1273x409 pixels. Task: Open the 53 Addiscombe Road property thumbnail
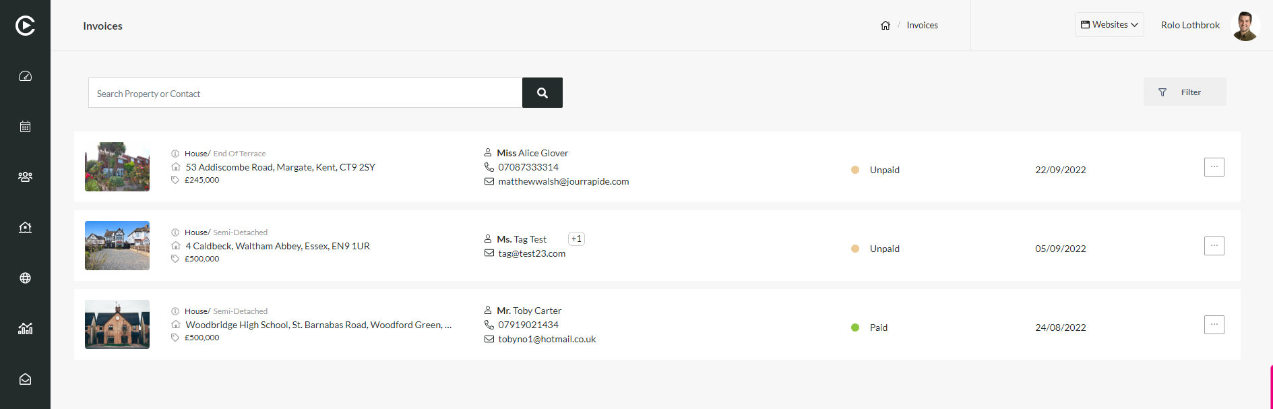click(x=117, y=167)
